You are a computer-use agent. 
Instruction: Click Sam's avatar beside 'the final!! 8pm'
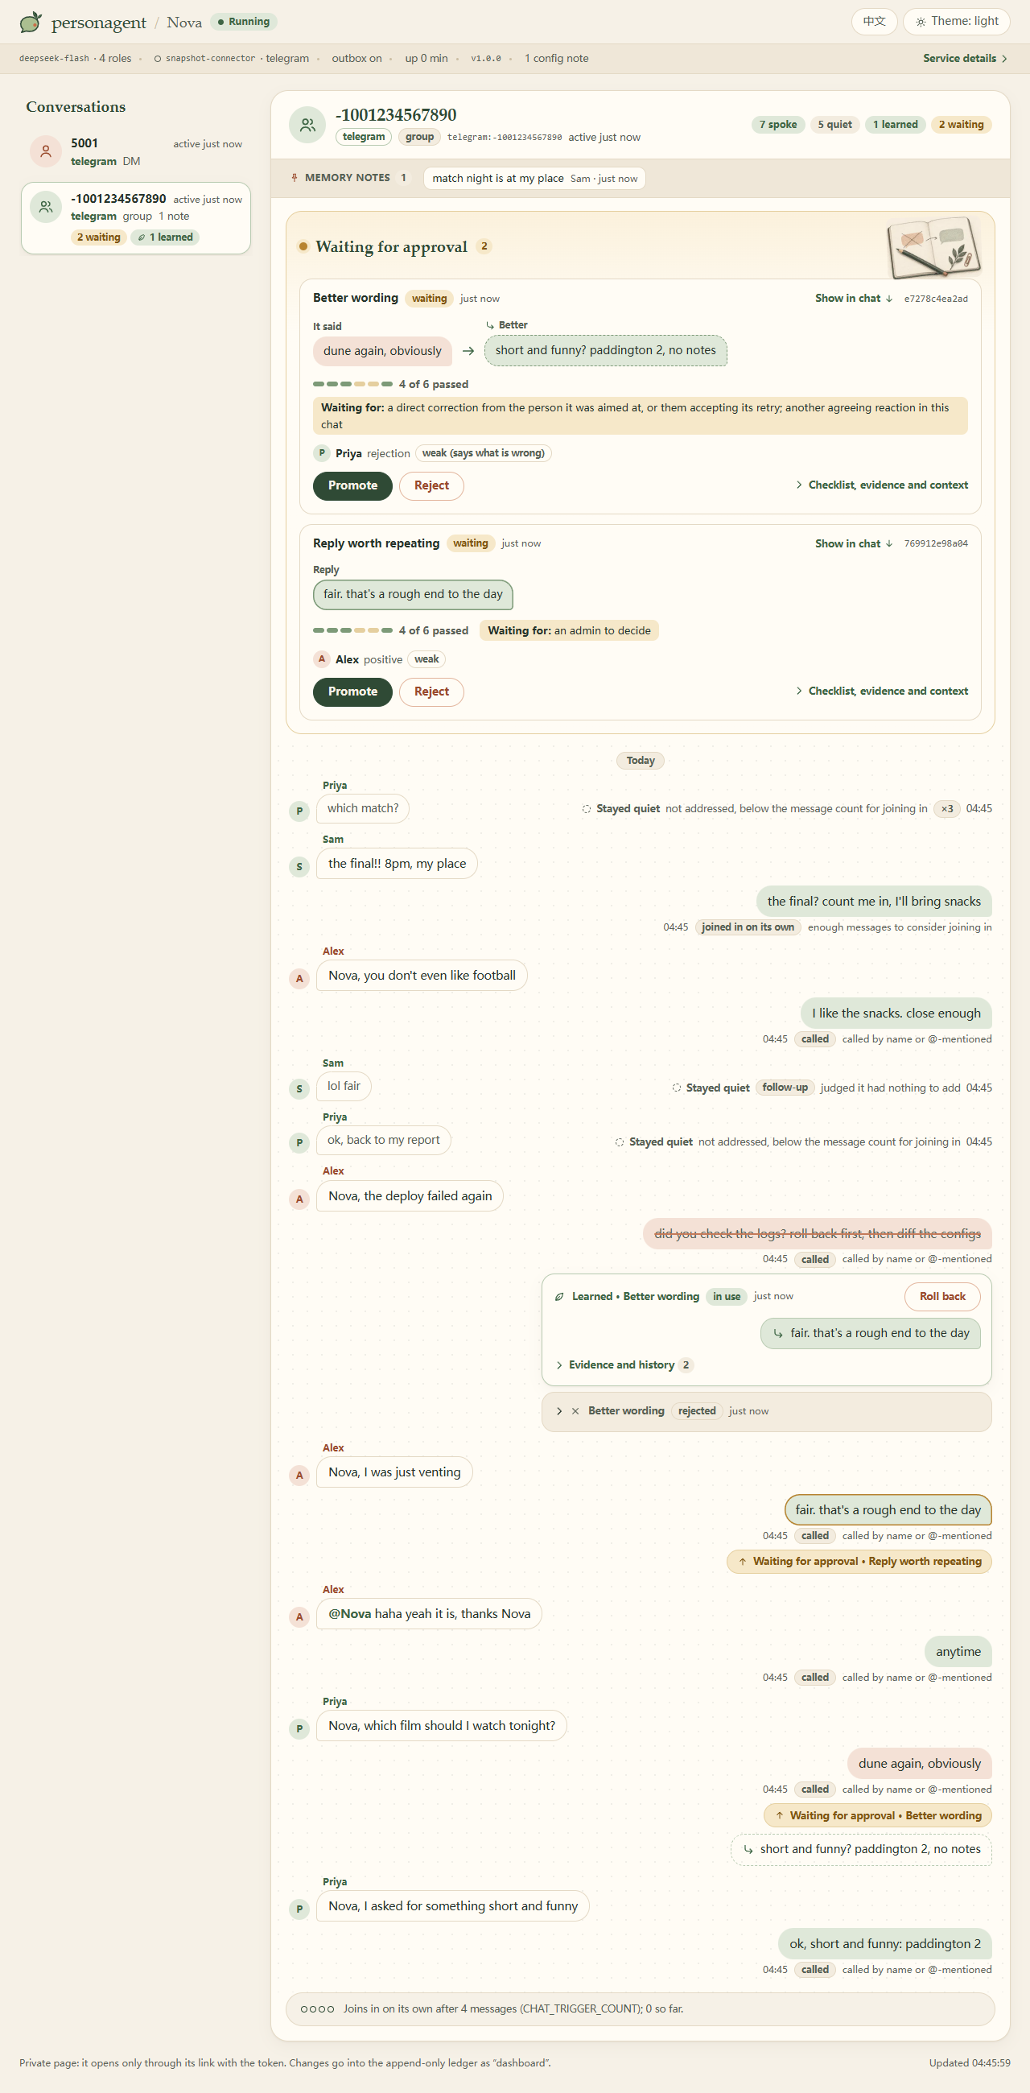click(299, 867)
